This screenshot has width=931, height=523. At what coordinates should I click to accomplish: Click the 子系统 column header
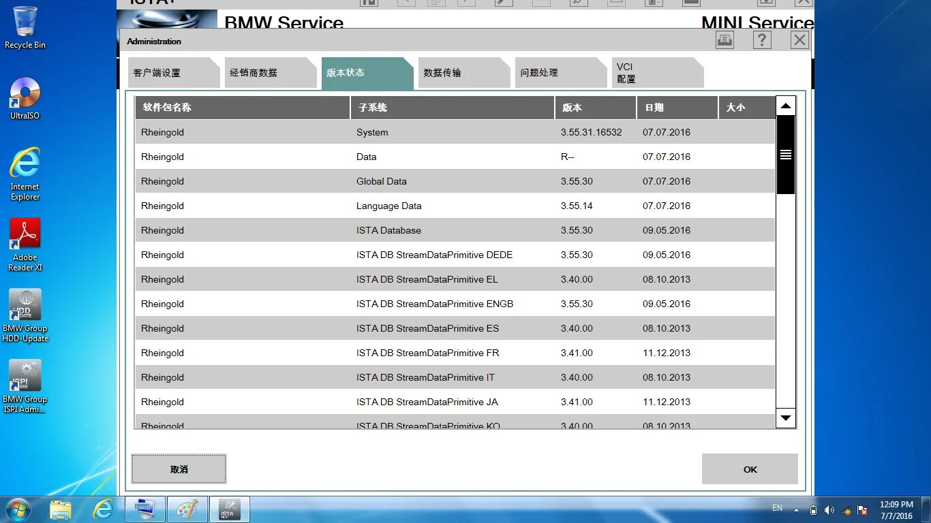pyautogui.click(x=453, y=108)
